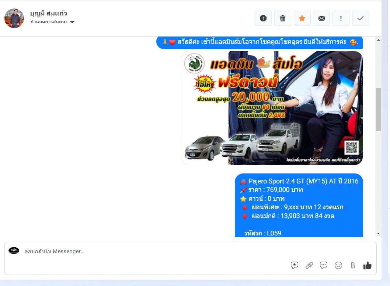Viewport: 390px width, 286px height.
Task: Open the emoji picker
Action: [x=338, y=265]
